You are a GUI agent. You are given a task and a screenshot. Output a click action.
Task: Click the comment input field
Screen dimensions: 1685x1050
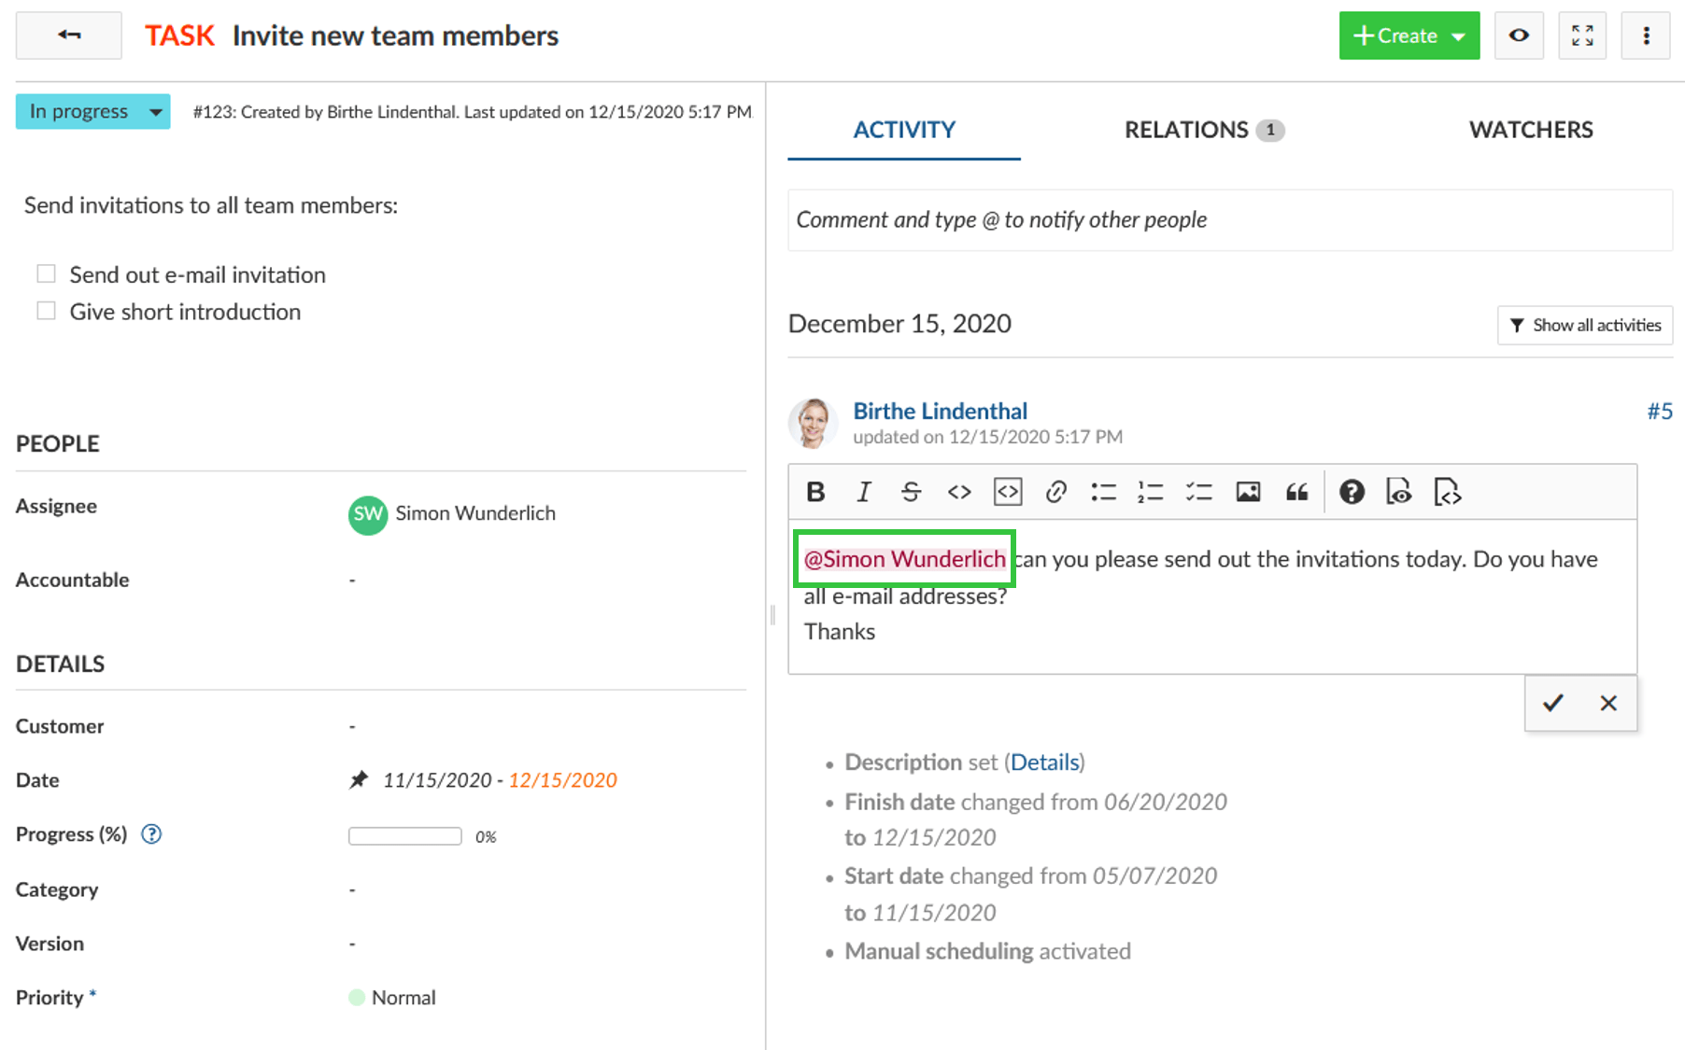1229,220
